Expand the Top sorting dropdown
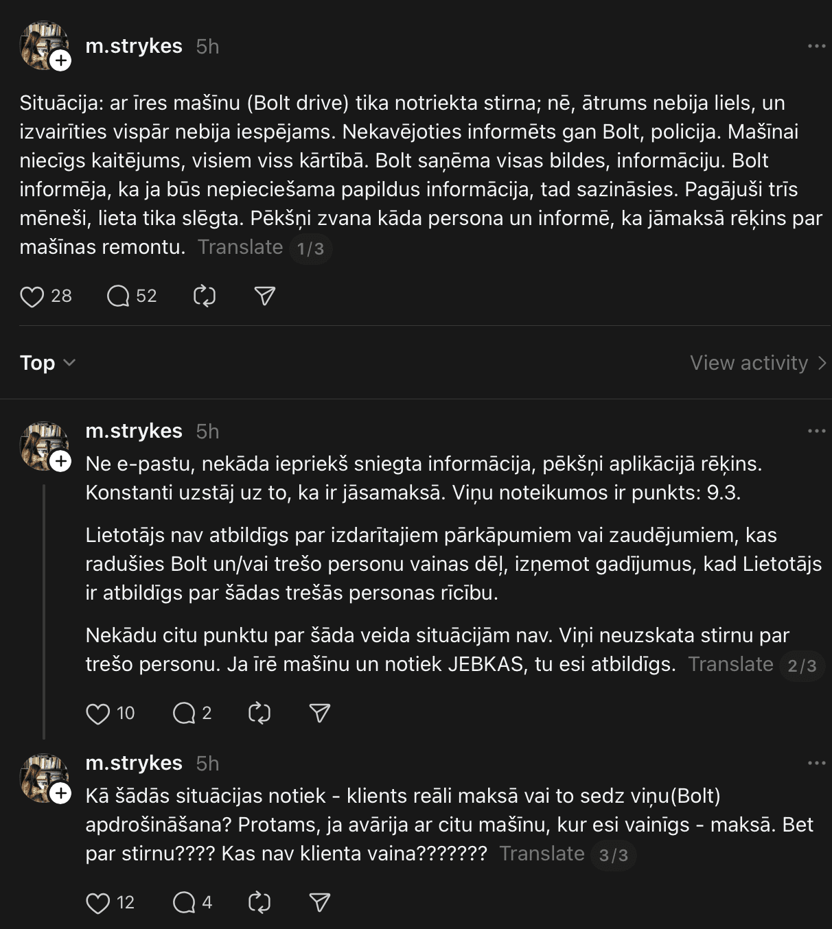Viewport: 832px width, 929px height. click(x=47, y=362)
